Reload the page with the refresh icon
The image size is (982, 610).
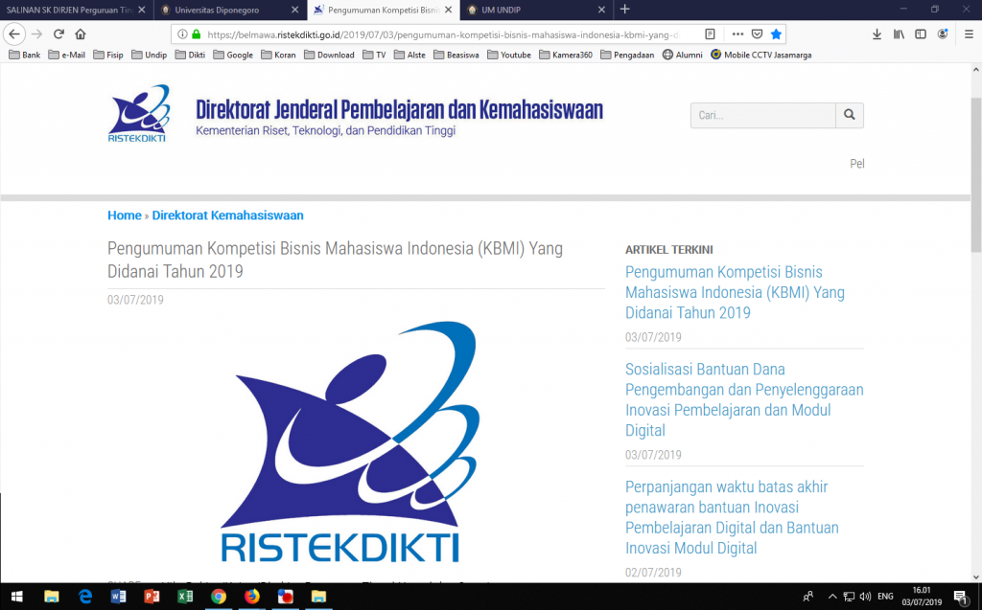[x=58, y=34]
